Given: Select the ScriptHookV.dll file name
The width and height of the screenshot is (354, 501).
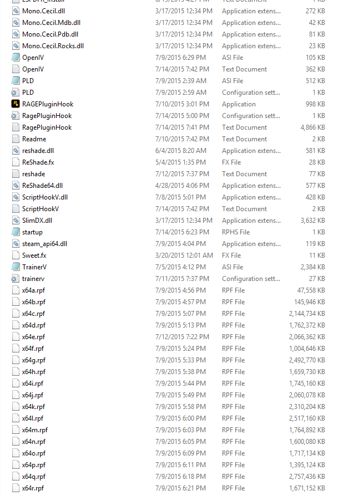Looking at the screenshot, I should coord(45,197).
